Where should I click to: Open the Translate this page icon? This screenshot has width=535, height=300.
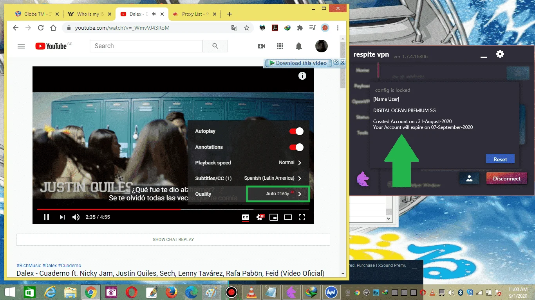(x=234, y=28)
